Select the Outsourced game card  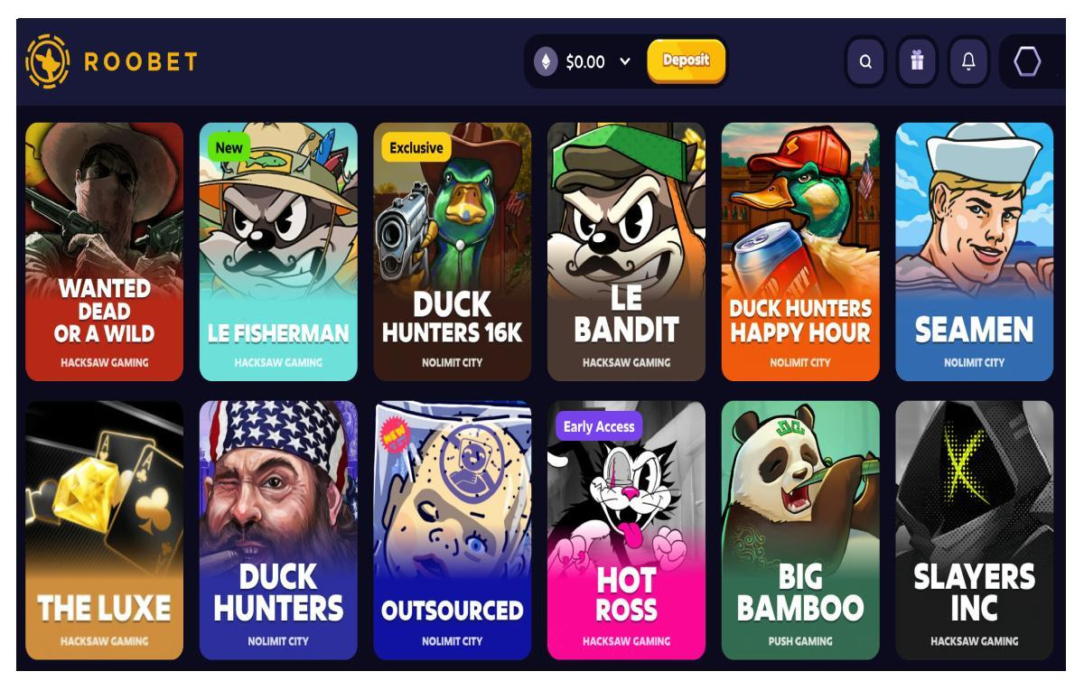tap(452, 530)
